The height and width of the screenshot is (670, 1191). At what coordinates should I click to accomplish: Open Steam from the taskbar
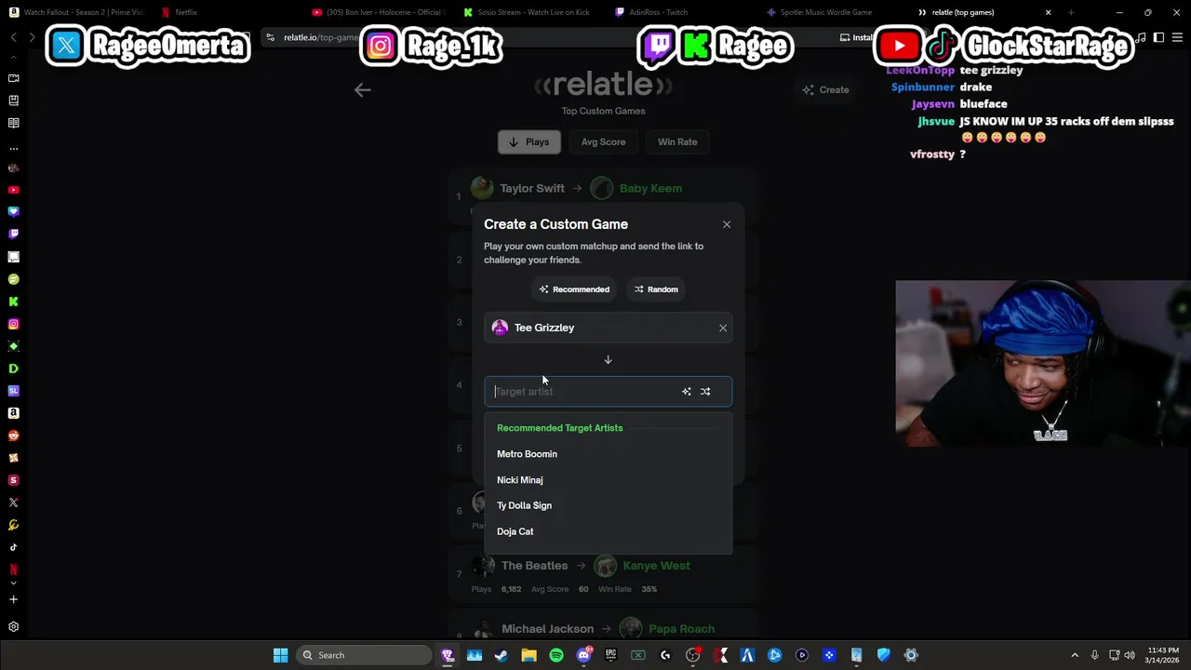tap(501, 655)
